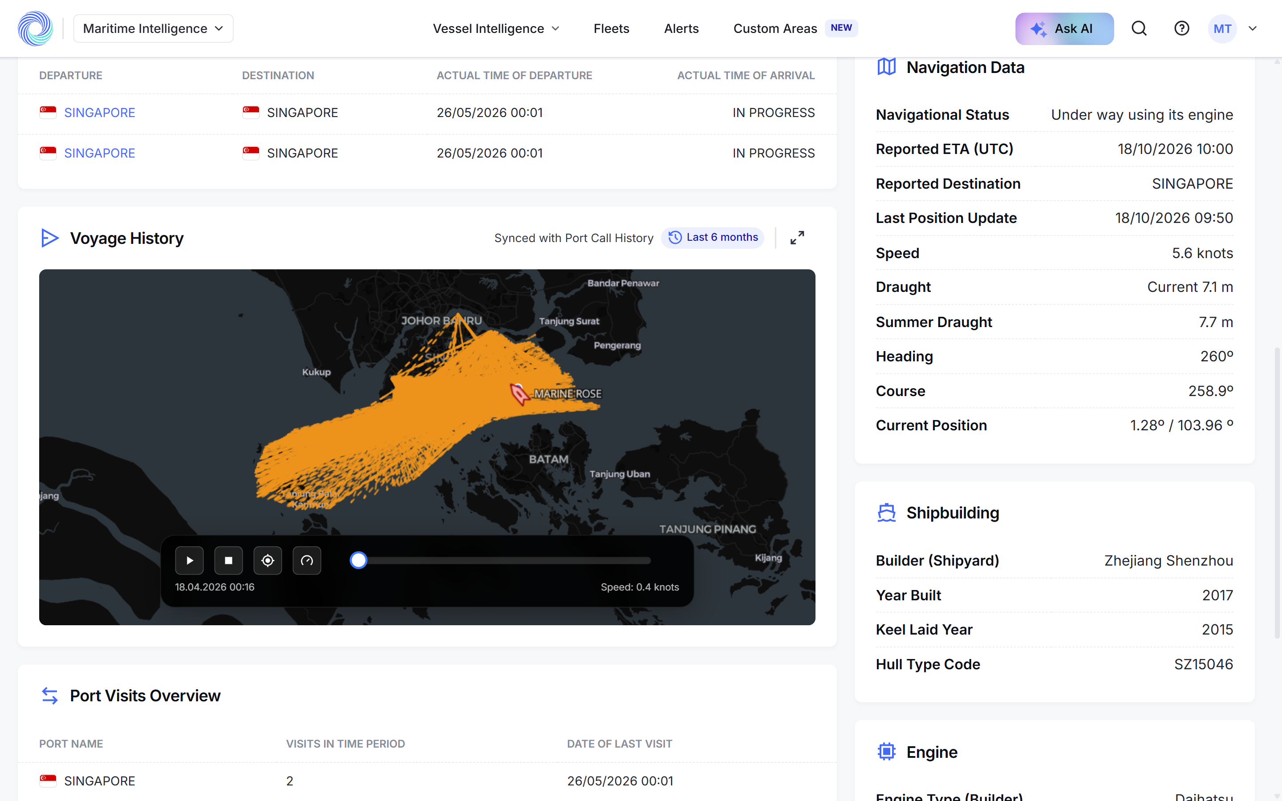Click MARINE ROSE label on map
Screen dimensions: 1282x801
click(568, 394)
